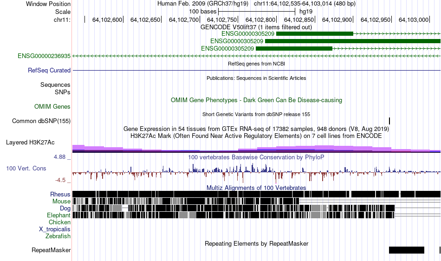Click the Chicken alignment label
Viewport: 441px width, 261px height.
[x=59, y=222]
